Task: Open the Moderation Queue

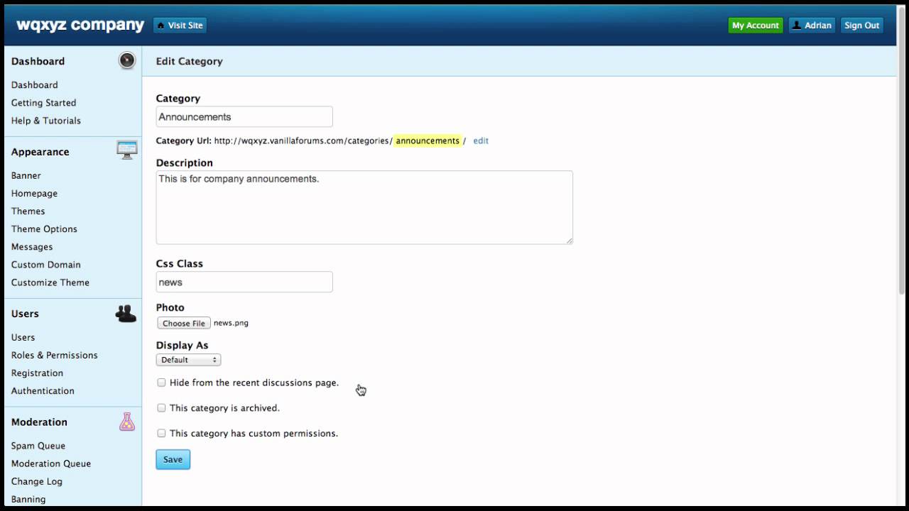Action: pos(51,463)
